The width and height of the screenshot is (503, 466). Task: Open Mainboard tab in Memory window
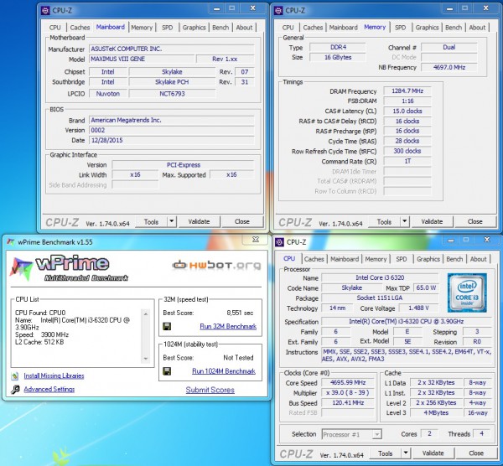point(343,28)
